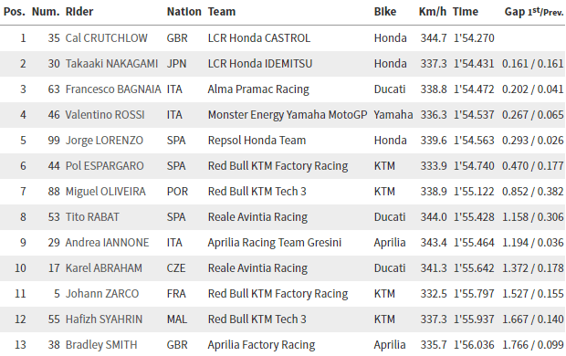The image size is (566, 356).
Task: Select Aprilia Racing Team Gresini team
Action: tap(275, 243)
